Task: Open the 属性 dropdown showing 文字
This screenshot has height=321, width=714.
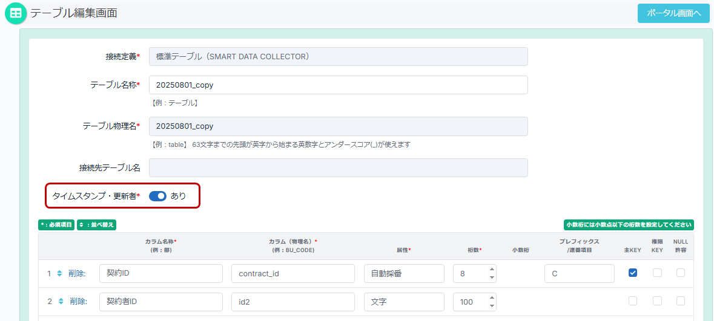Action: coord(405,301)
